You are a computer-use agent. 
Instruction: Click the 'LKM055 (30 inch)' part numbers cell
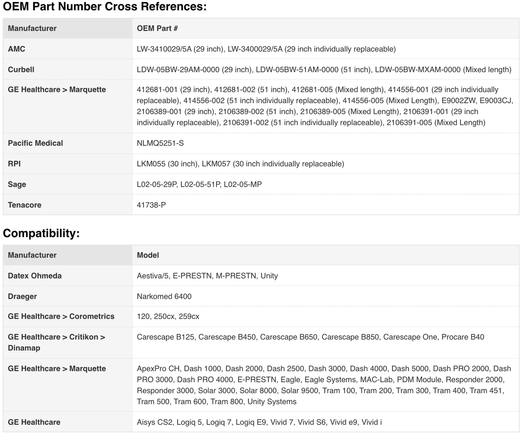click(x=325, y=164)
